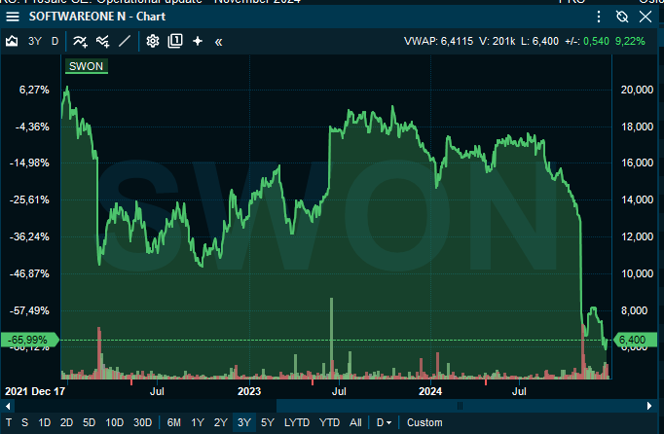This screenshot has width=664, height=434.
Task: Open the hamburger menu beside SOFTWAREONE N
Action: tap(12, 17)
